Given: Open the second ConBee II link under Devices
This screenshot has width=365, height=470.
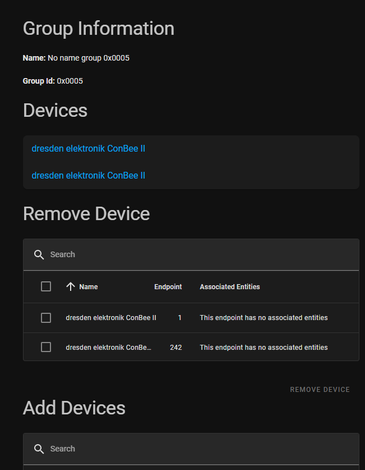Looking at the screenshot, I should click(x=89, y=175).
